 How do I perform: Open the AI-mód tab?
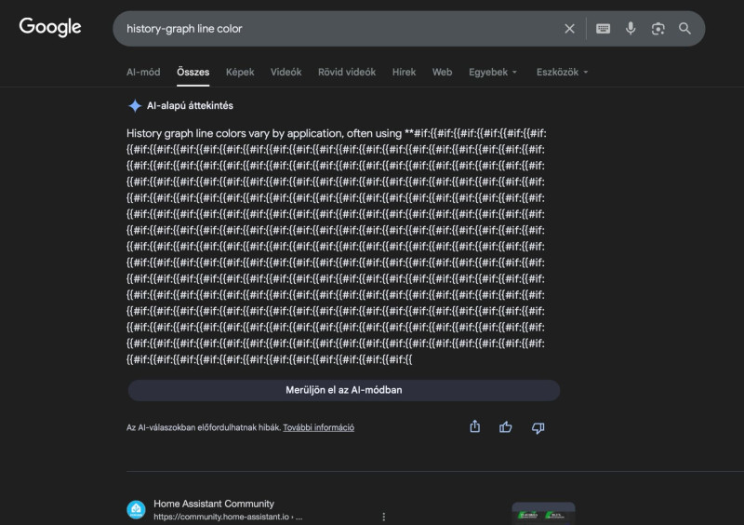(x=143, y=72)
